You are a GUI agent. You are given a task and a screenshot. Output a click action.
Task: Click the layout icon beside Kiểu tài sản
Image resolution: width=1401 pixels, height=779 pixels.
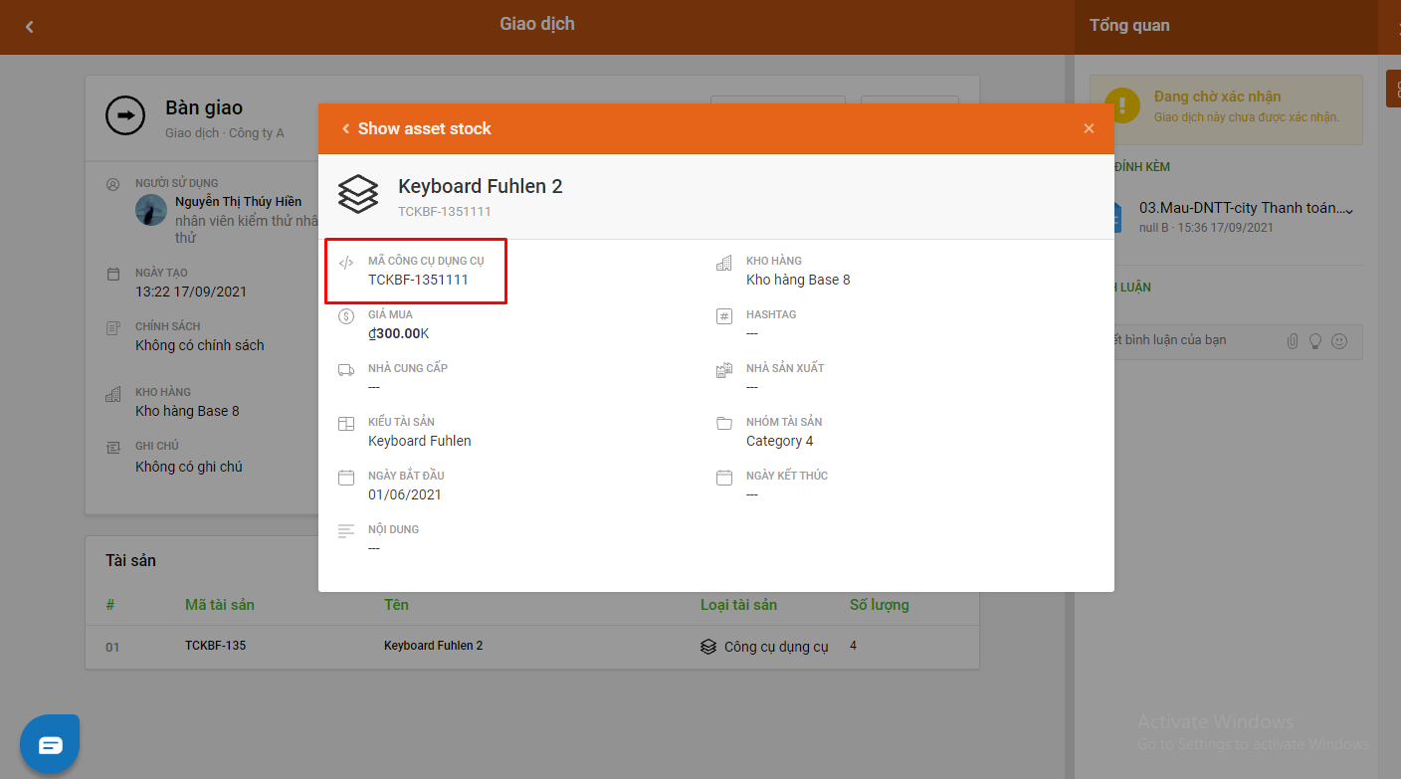(x=346, y=424)
